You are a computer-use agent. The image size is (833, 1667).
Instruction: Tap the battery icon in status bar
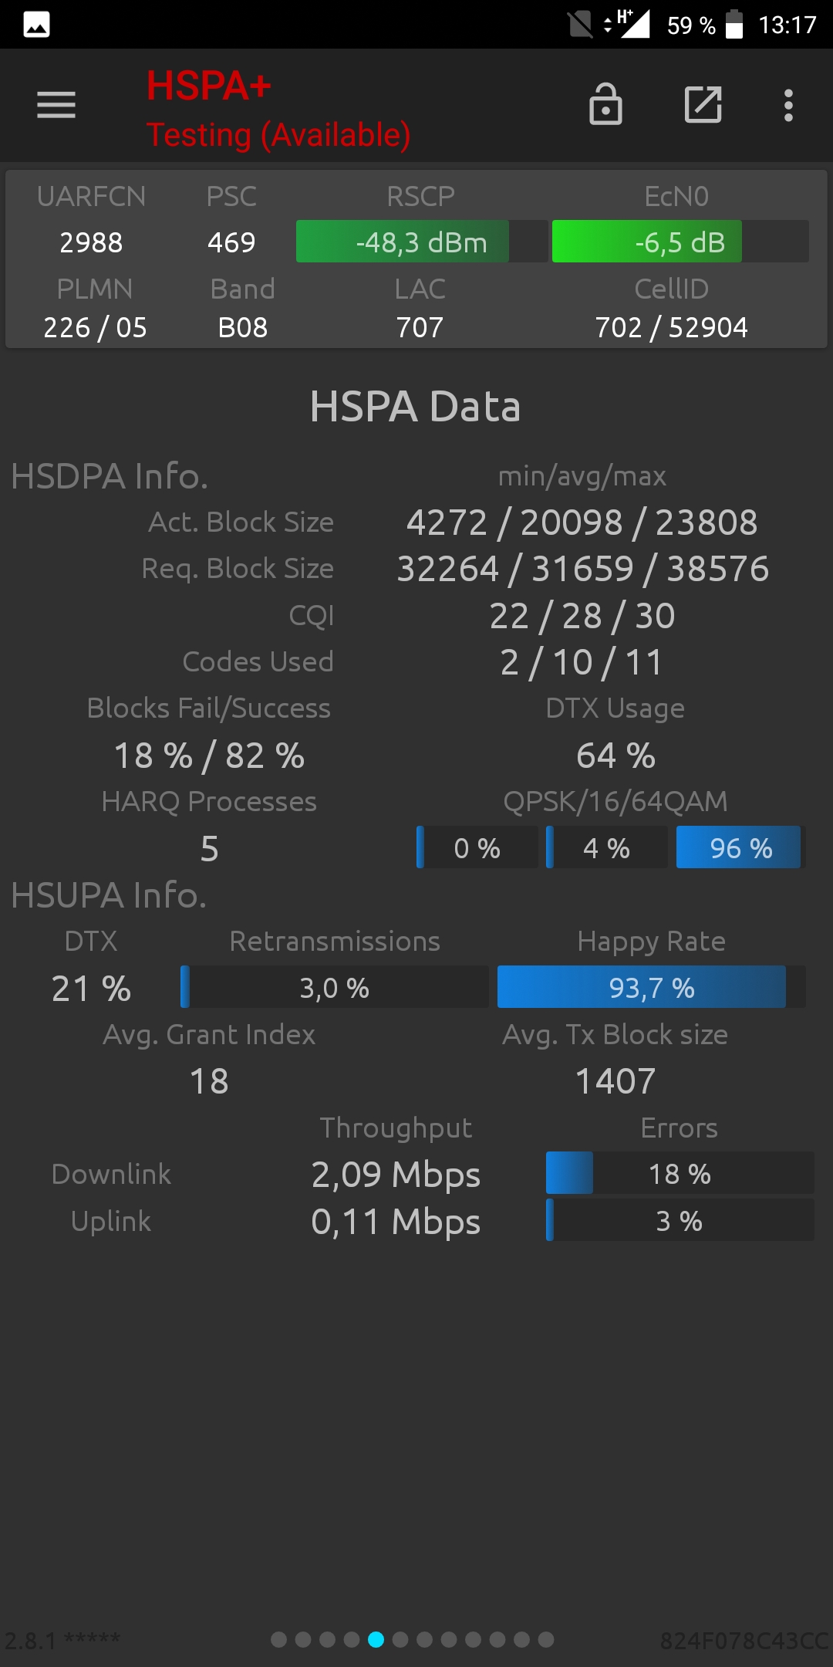coord(734,25)
